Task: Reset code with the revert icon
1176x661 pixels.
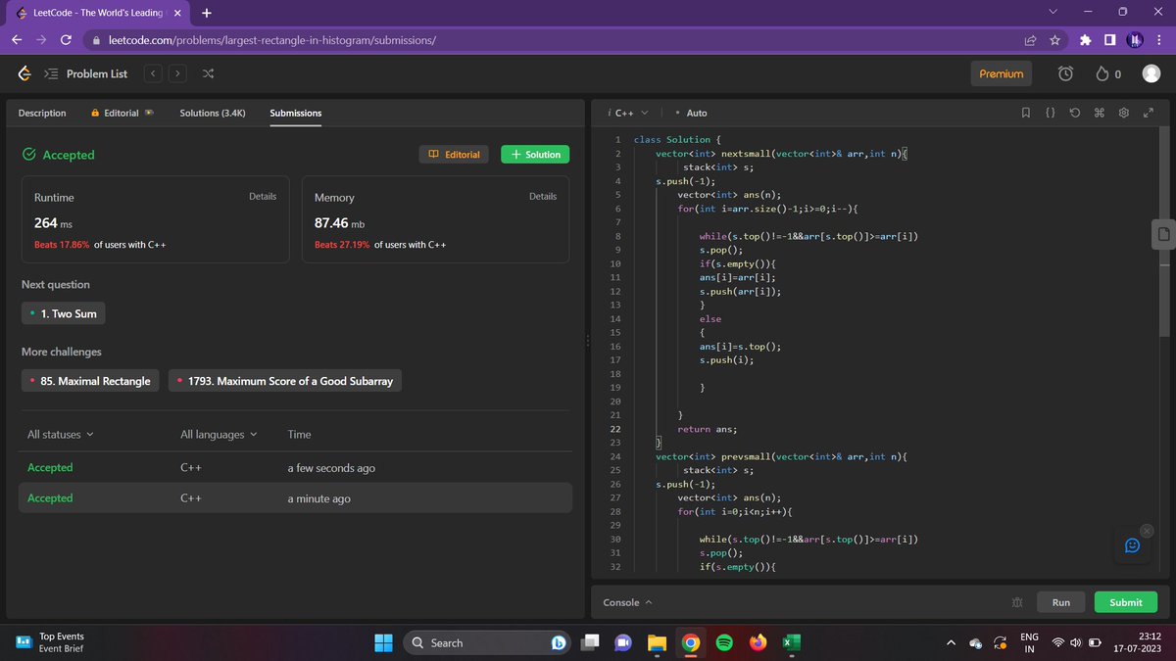Action: (x=1075, y=113)
